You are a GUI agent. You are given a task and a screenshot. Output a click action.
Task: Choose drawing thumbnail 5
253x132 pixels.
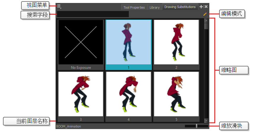point(176,94)
